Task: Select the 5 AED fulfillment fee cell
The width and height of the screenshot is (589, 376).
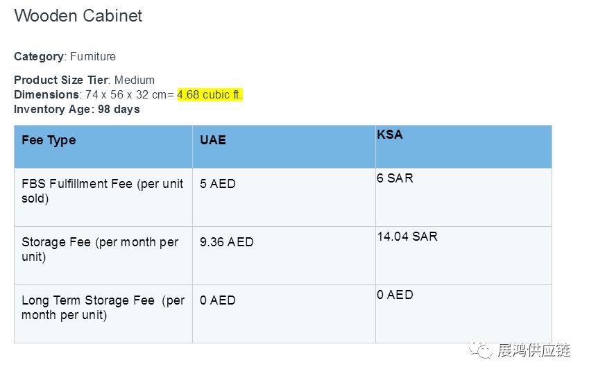Action: coord(218,184)
